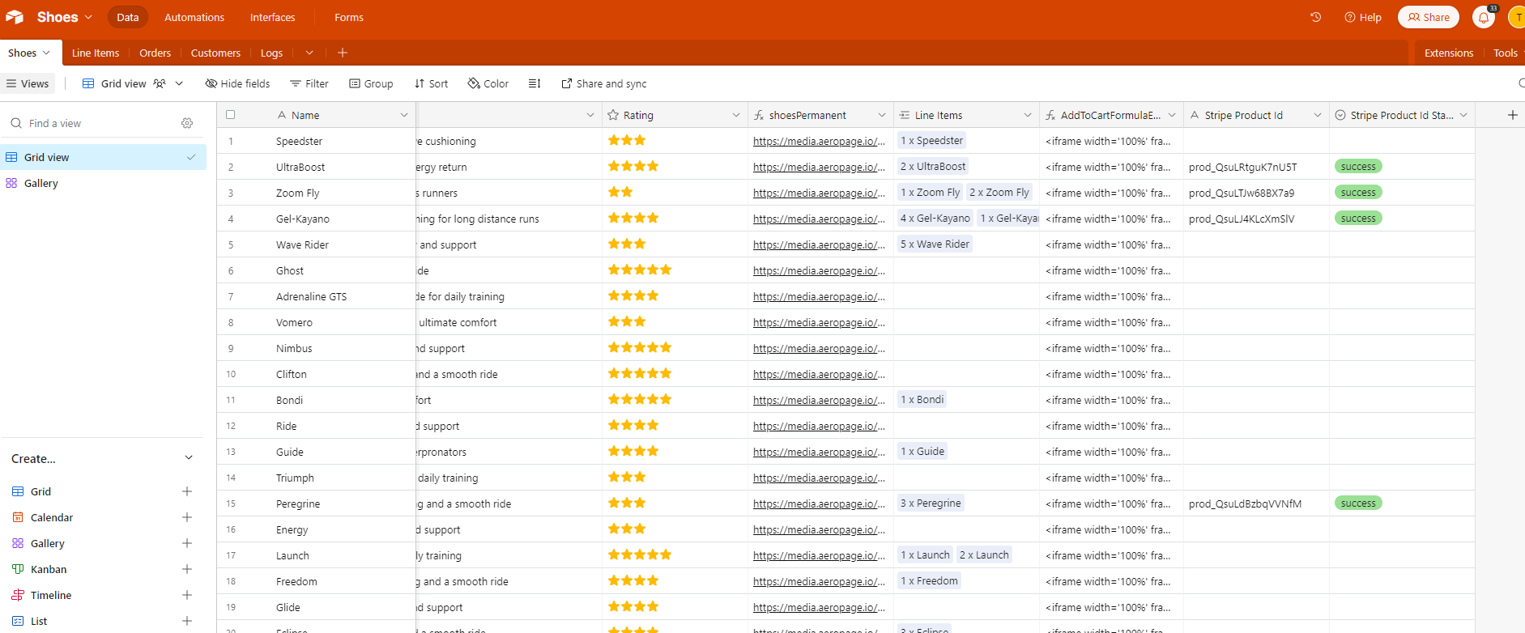Open the Orders table tab

tap(155, 53)
